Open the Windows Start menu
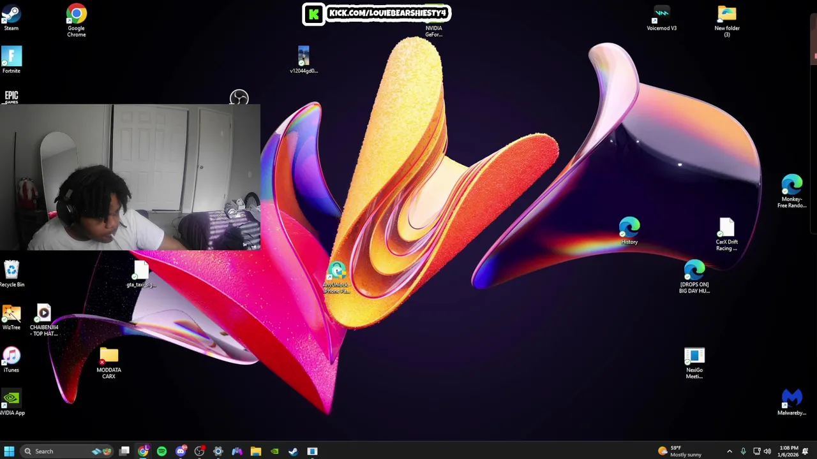Image resolution: width=817 pixels, height=459 pixels. (x=9, y=451)
